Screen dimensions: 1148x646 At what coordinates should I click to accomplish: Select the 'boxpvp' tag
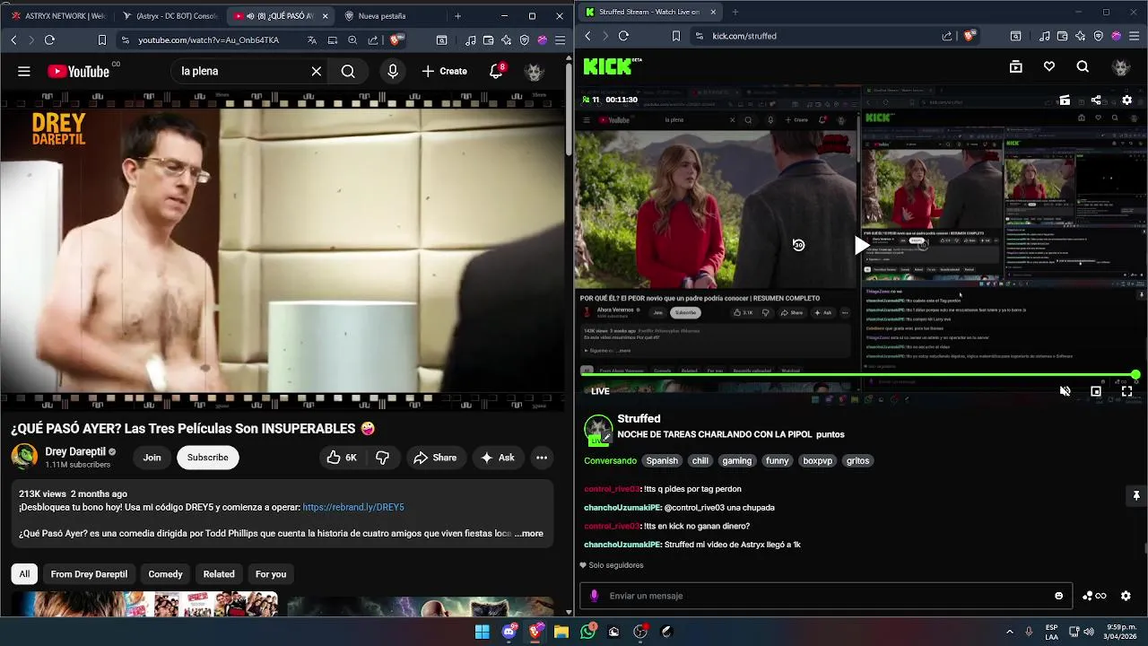(x=817, y=460)
